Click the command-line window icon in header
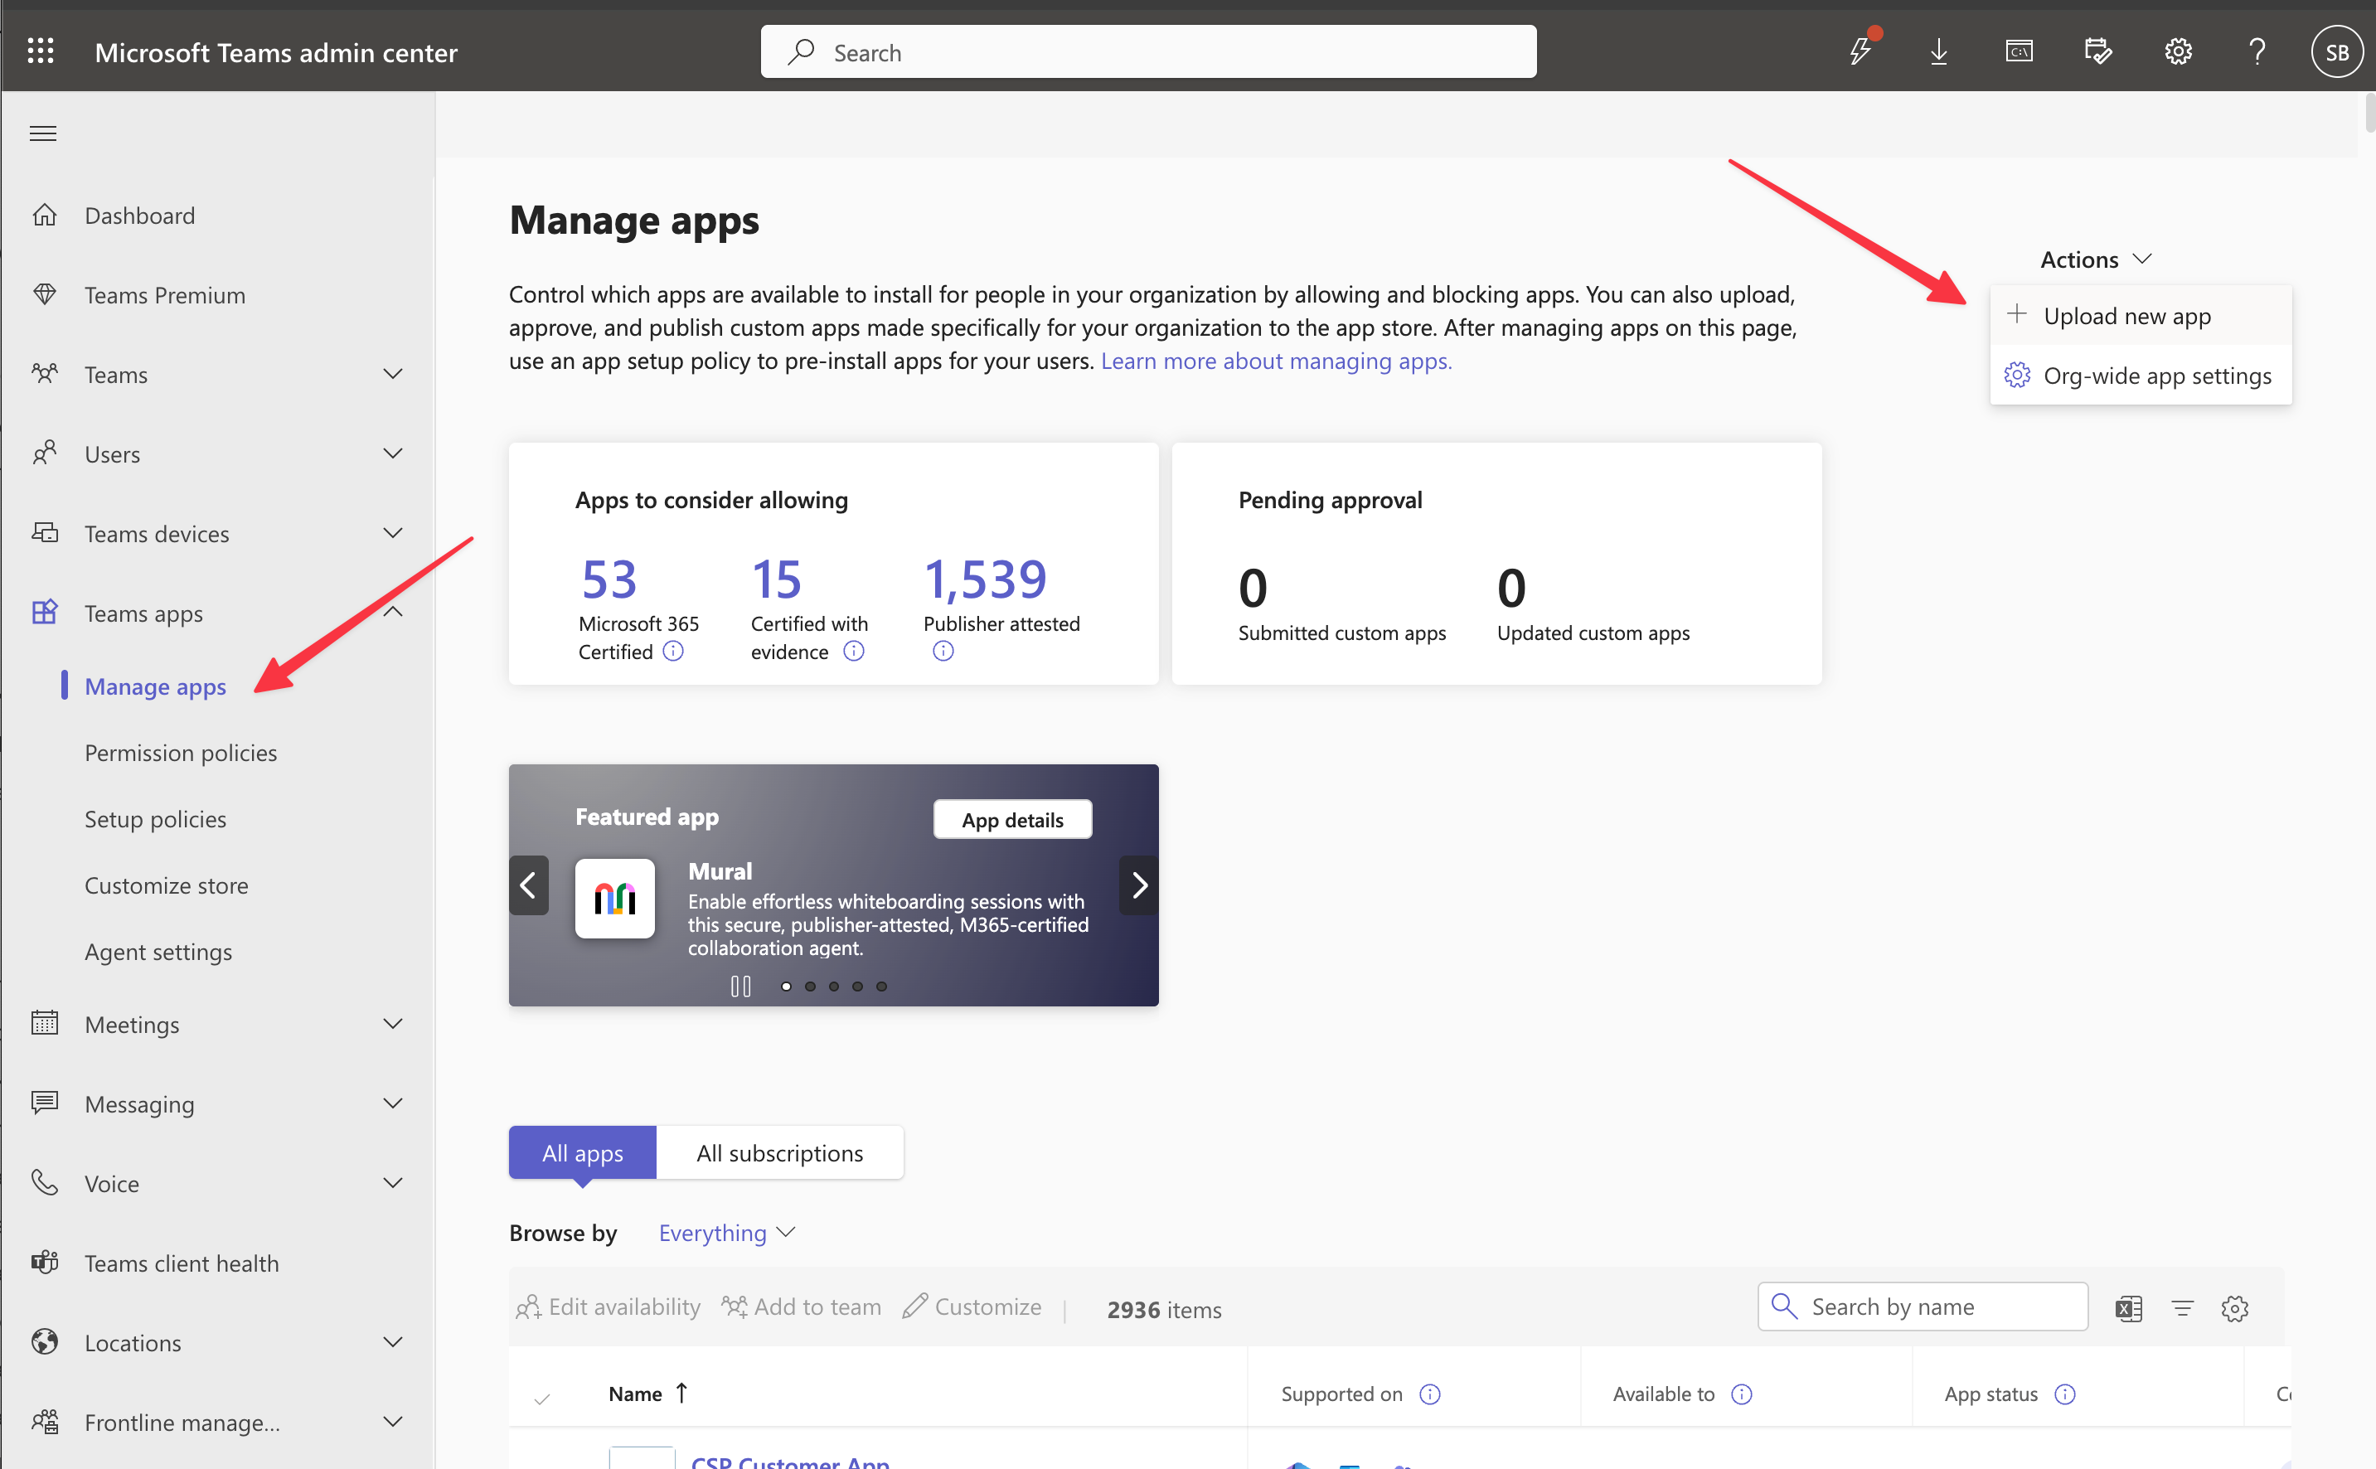 coord(2020,51)
